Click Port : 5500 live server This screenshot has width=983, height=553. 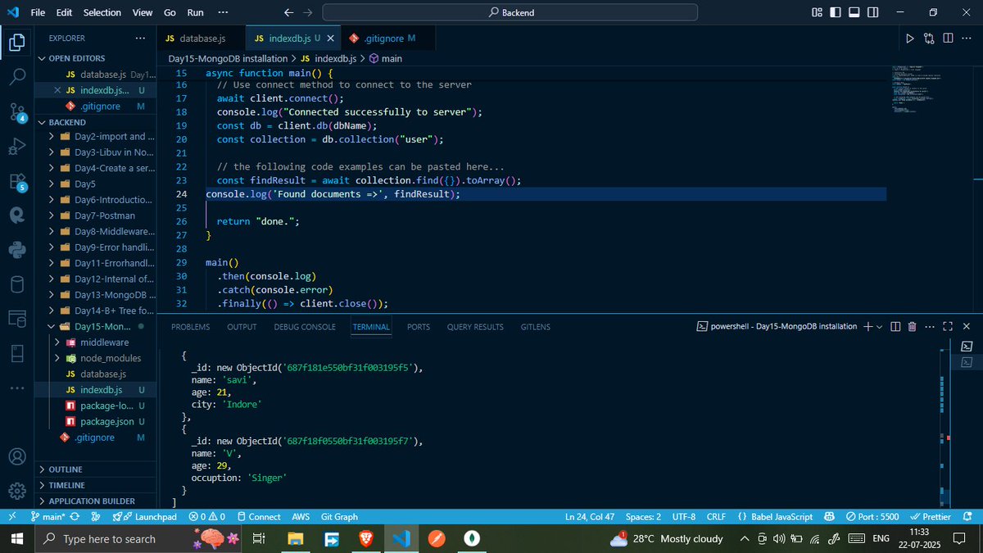872,517
